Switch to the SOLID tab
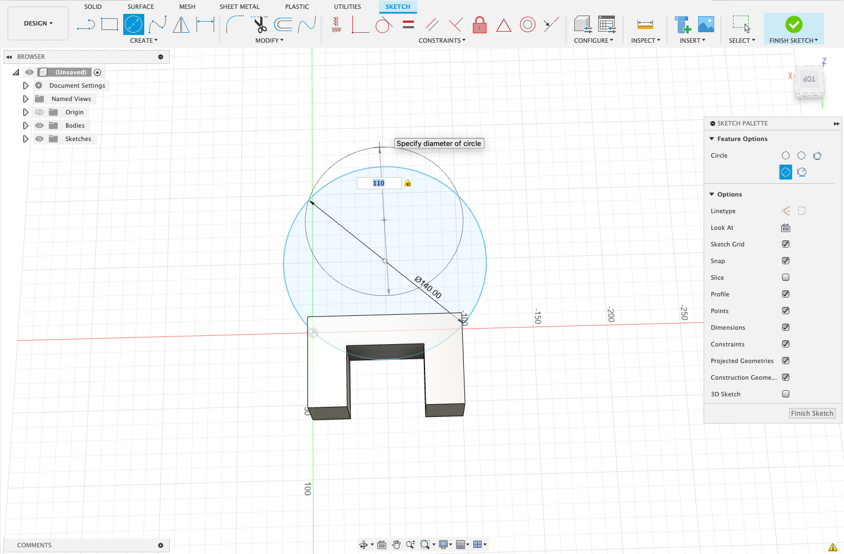The image size is (844, 554). [x=93, y=7]
